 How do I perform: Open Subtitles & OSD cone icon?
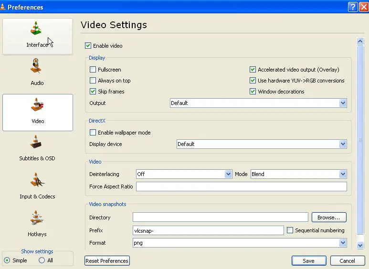click(x=36, y=142)
